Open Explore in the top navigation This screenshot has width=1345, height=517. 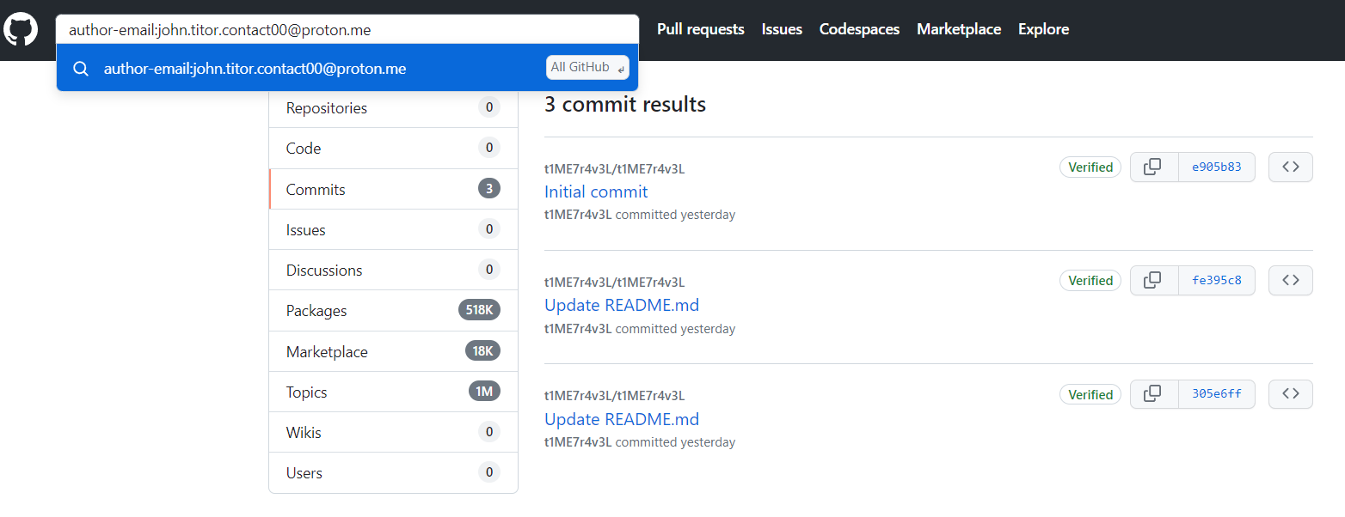(1044, 29)
